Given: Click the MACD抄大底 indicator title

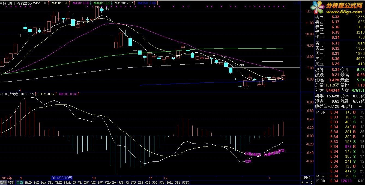Looking at the screenshot, I should [9, 94].
